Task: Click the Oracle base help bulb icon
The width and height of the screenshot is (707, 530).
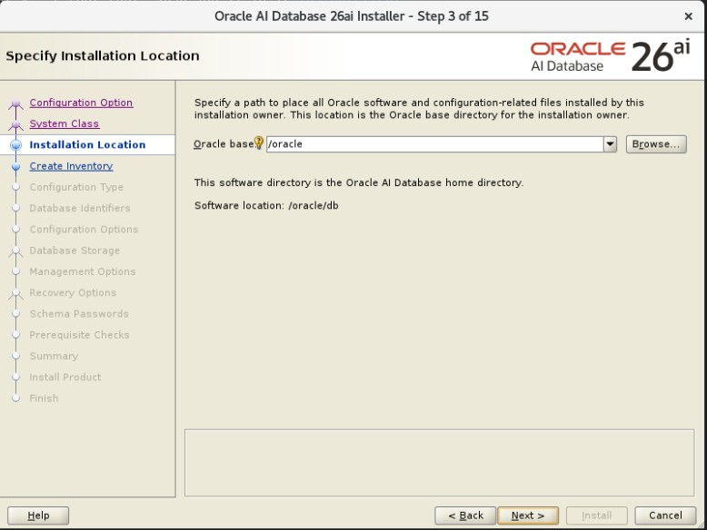Action: point(258,143)
